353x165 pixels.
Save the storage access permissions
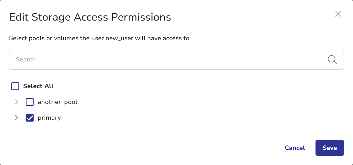point(329,148)
